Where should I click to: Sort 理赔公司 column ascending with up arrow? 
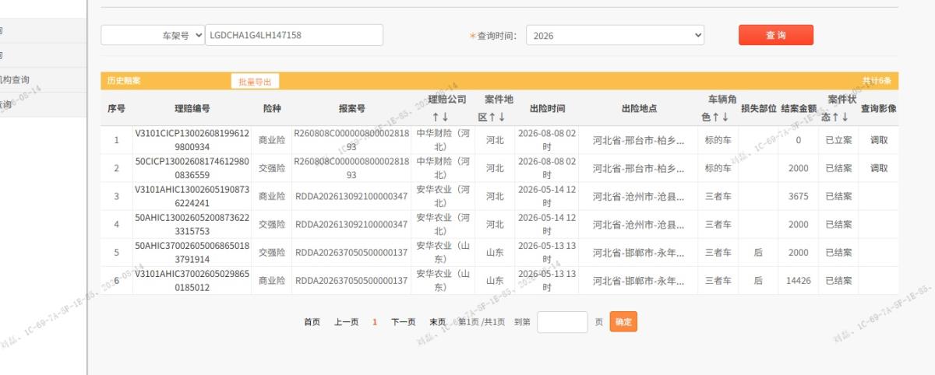pos(436,117)
